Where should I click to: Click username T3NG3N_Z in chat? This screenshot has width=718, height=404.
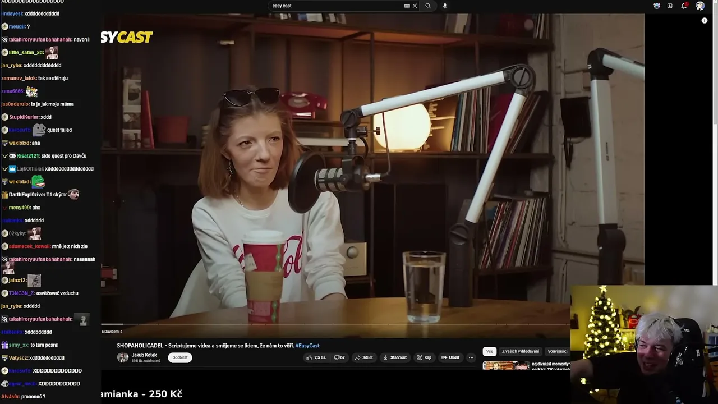[x=22, y=293]
